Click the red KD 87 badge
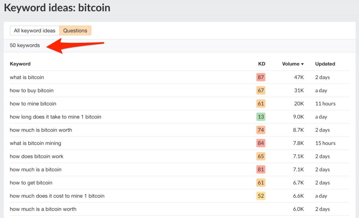Image resolution: width=359 pixels, height=218 pixels. click(260, 77)
